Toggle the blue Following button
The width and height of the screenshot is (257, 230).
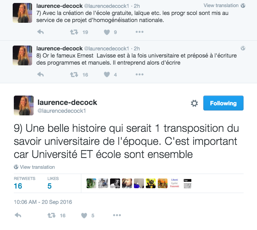tap(223, 103)
